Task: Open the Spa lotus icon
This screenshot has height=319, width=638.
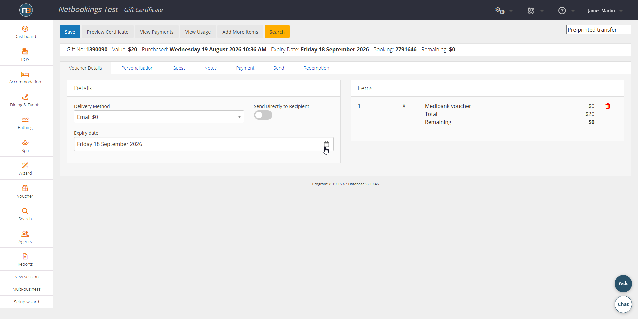Action: pos(25,143)
